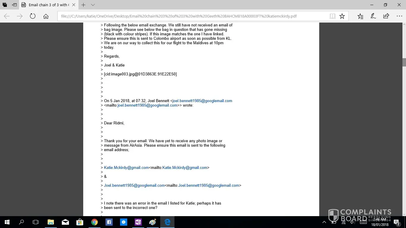Click the scrollbar up arrow
Viewport: 406px width, 228px height.
point(404,25)
